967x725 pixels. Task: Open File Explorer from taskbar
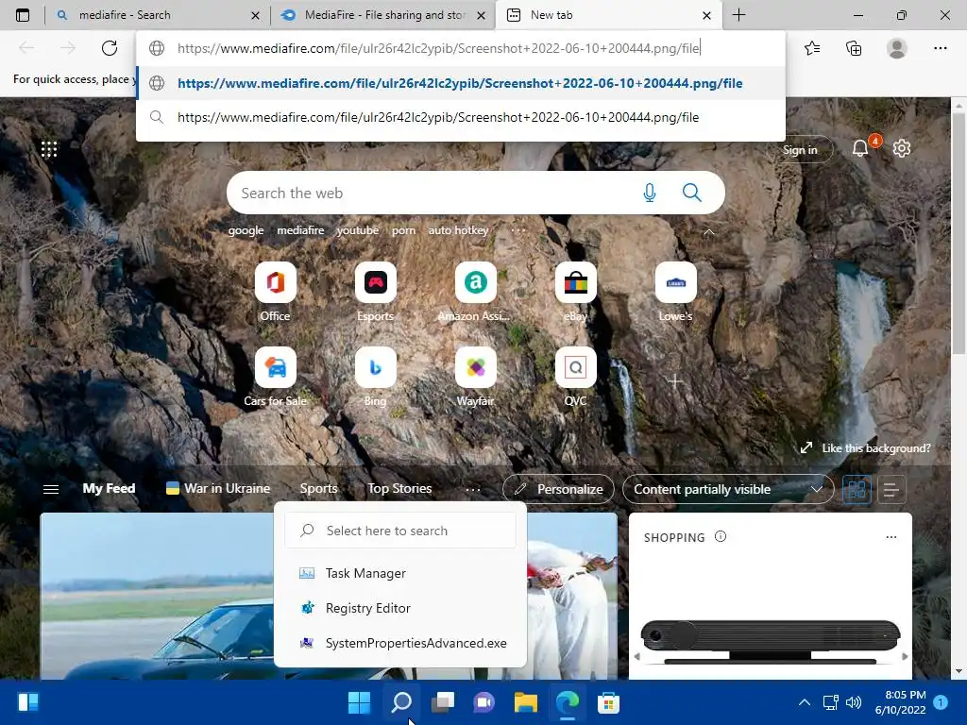click(x=525, y=702)
